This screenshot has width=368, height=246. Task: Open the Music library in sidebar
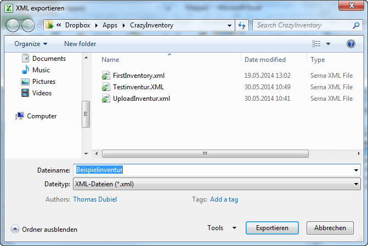(41, 70)
